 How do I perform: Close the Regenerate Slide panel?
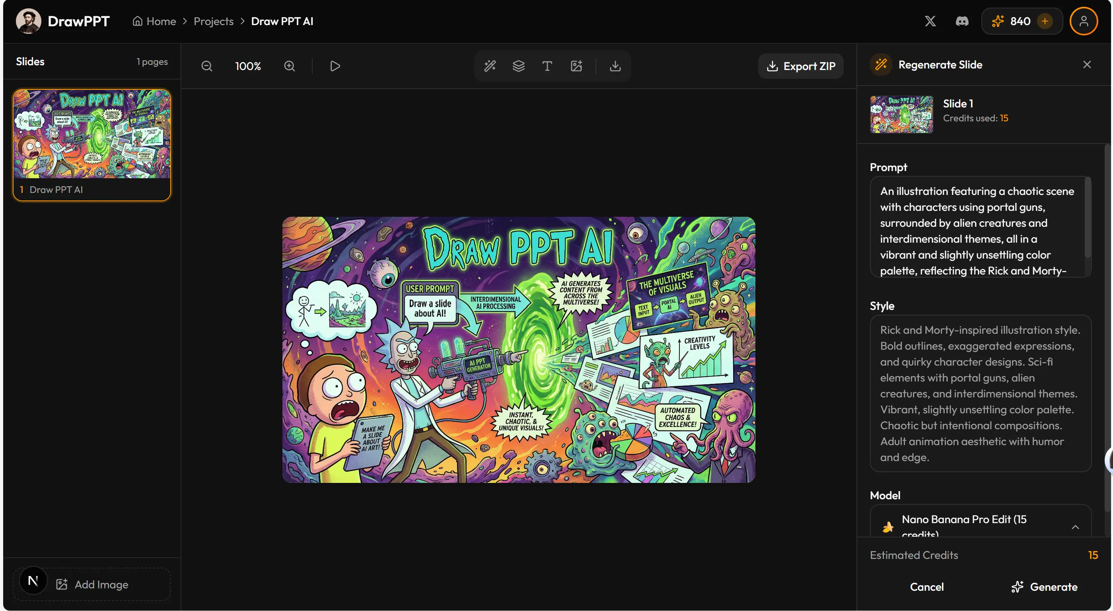(1087, 65)
